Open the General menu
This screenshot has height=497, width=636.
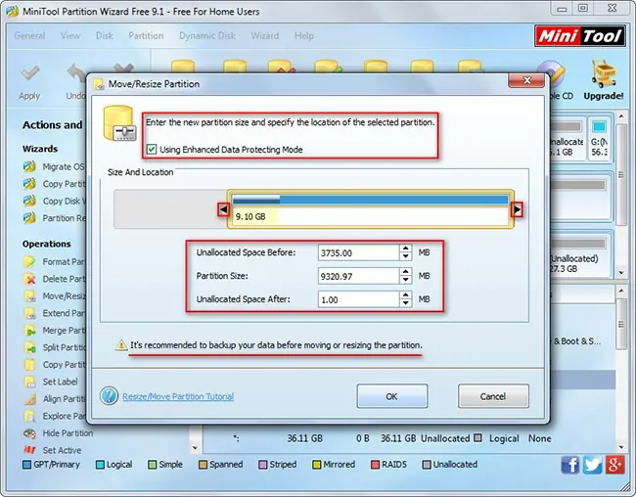[x=29, y=35]
